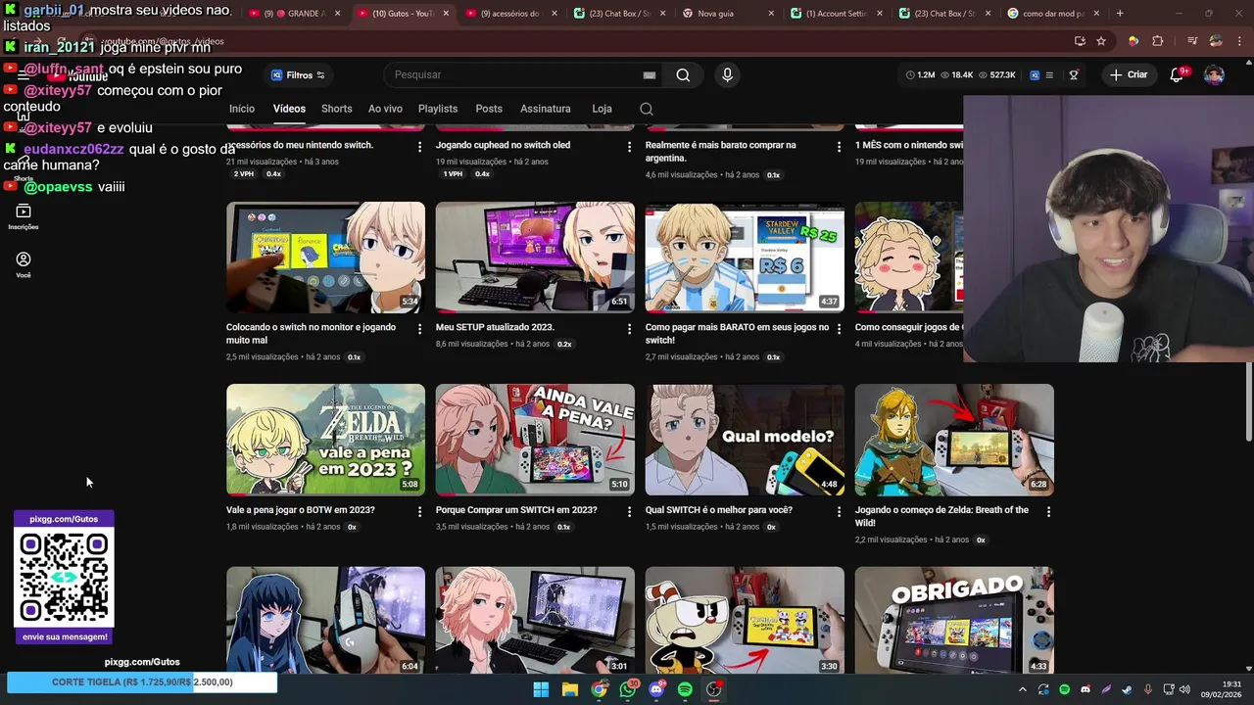Open options for 'Qual SWITCH é o melhor'
Viewport: 1254px width, 705px height.
click(839, 512)
